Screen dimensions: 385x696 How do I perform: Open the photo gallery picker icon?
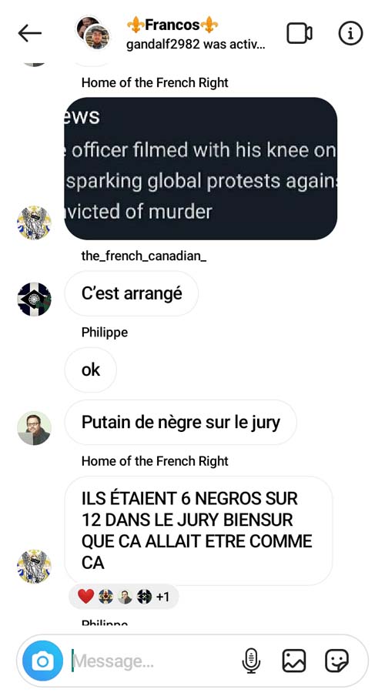click(294, 661)
